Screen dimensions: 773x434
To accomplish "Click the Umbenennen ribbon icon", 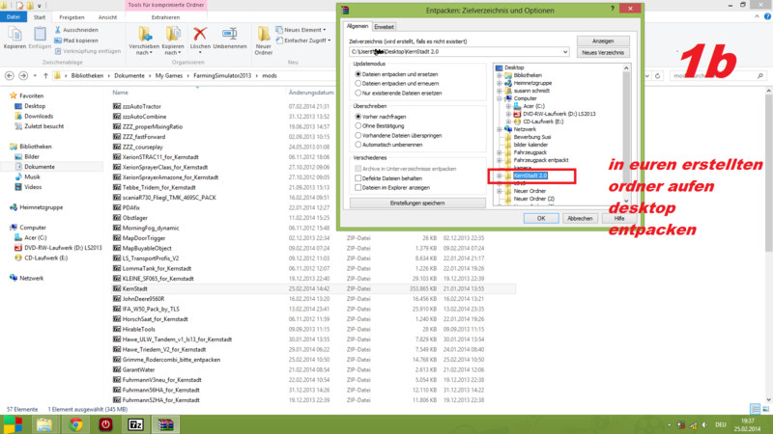I will coord(230,35).
